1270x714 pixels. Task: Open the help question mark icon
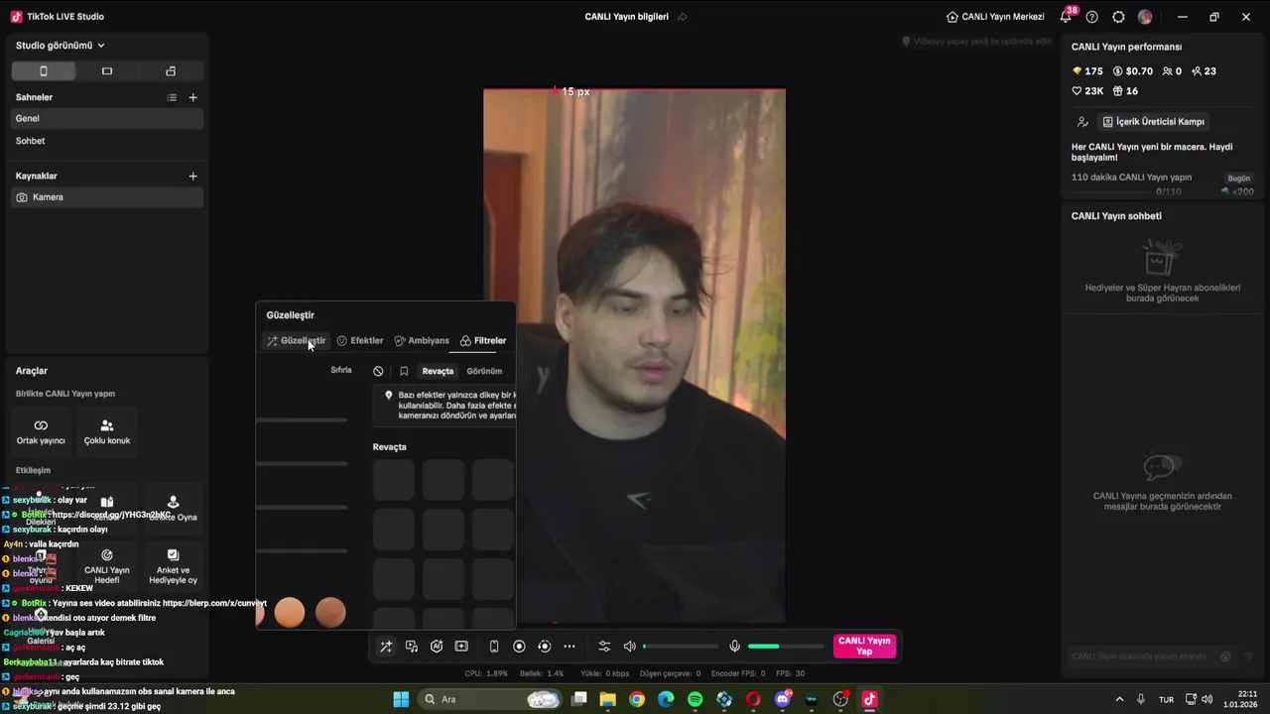click(x=1092, y=17)
